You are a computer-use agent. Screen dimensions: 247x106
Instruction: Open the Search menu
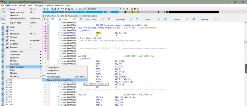(22, 5)
